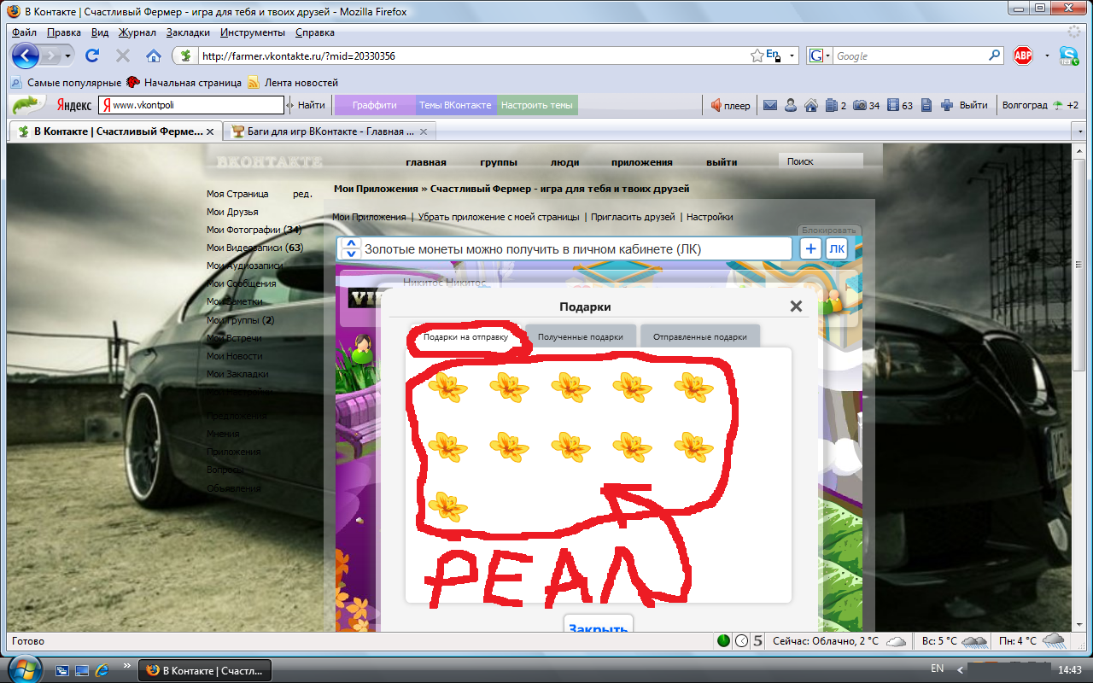Expand the Quick Launch chevron on taskbar

point(128,664)
